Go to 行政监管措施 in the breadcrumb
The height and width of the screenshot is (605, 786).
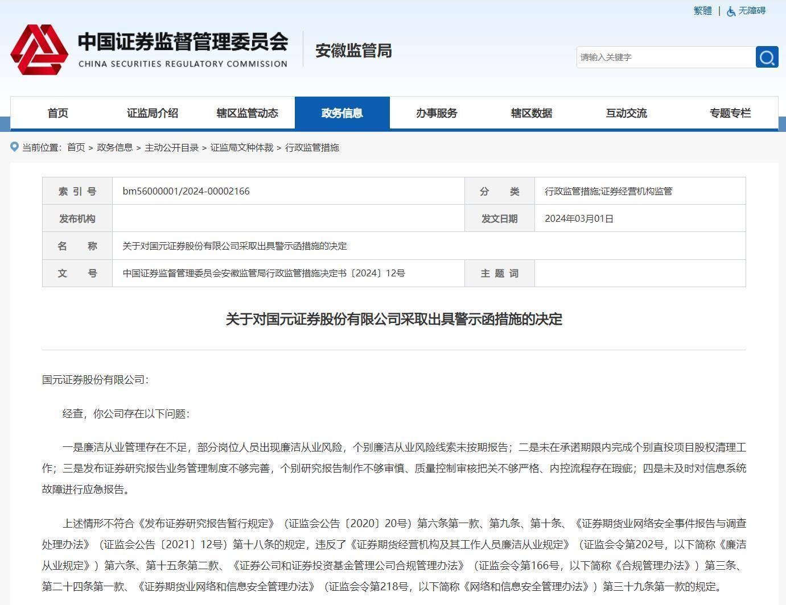click(x=312, y=147)
